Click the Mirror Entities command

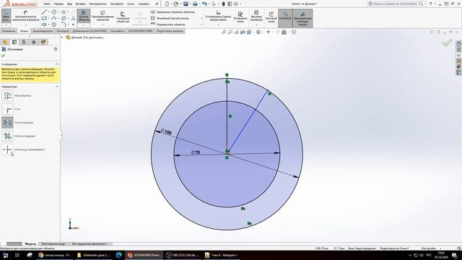173,12
